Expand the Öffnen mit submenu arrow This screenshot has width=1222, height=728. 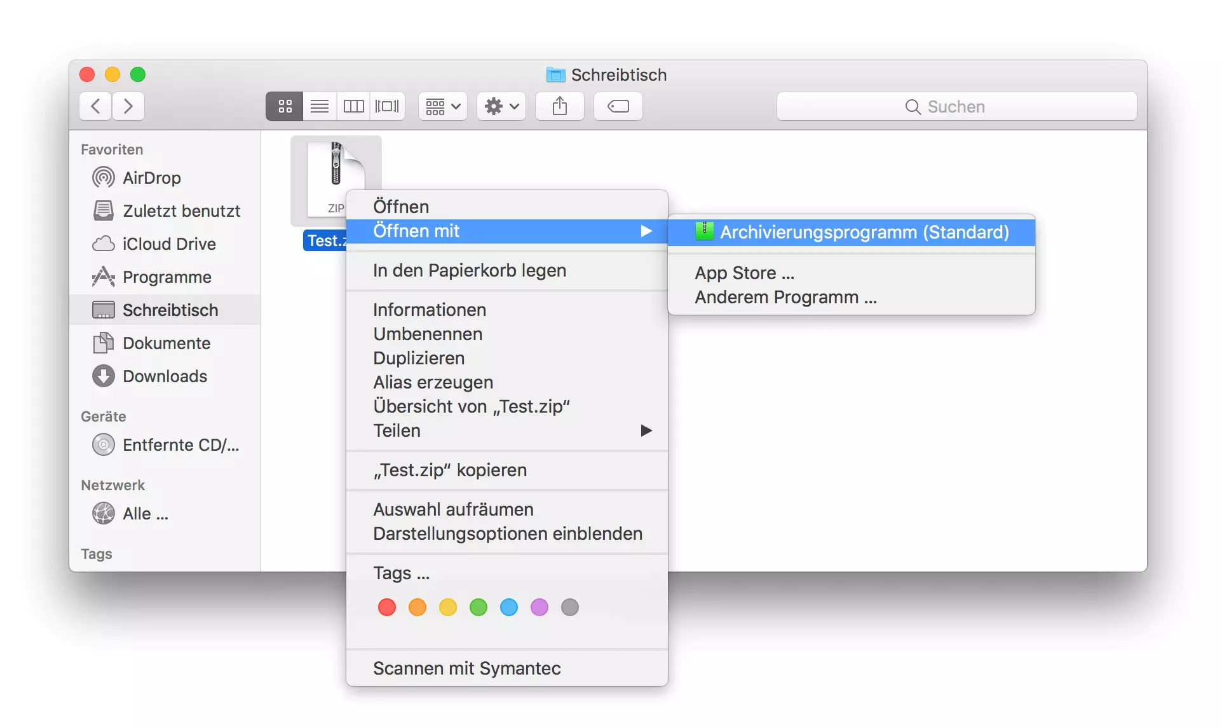(x=646, y=231)
